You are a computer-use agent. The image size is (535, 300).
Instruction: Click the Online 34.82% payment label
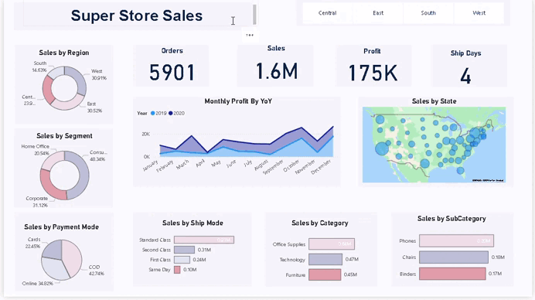38,283
